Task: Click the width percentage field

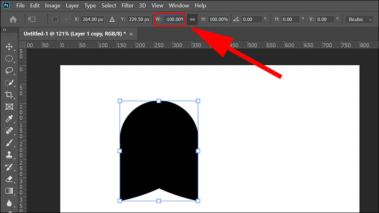Action: 174,19
